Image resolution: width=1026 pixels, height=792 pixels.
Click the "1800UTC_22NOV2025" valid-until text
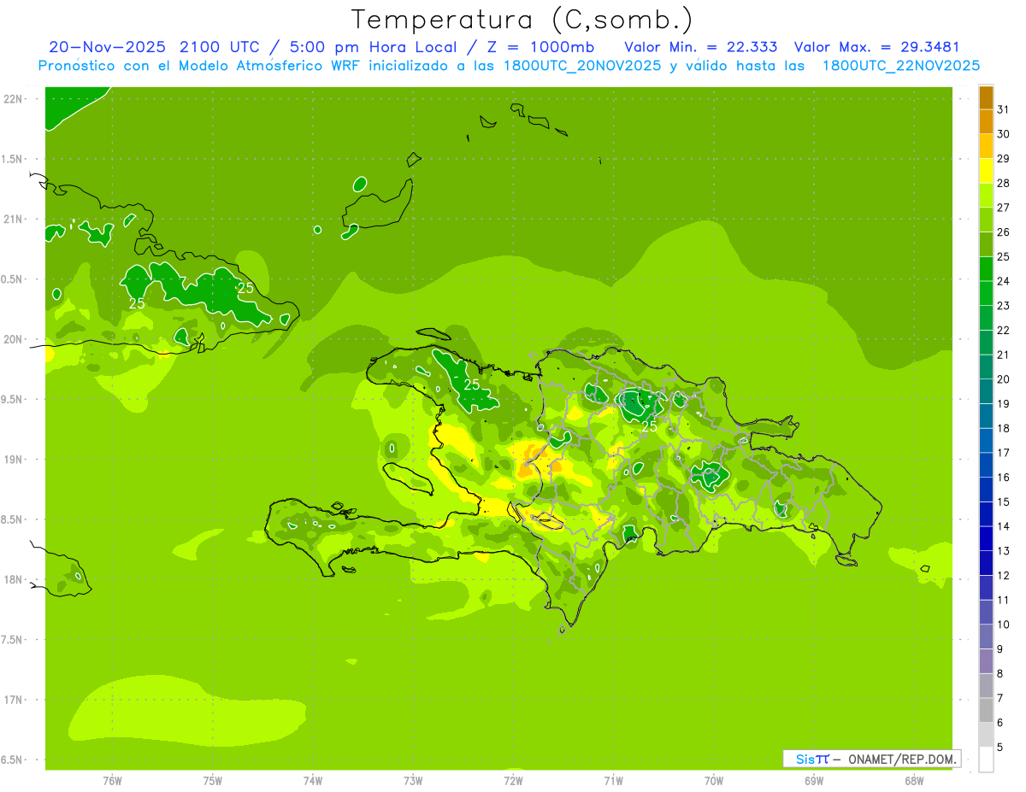(901, 66)
